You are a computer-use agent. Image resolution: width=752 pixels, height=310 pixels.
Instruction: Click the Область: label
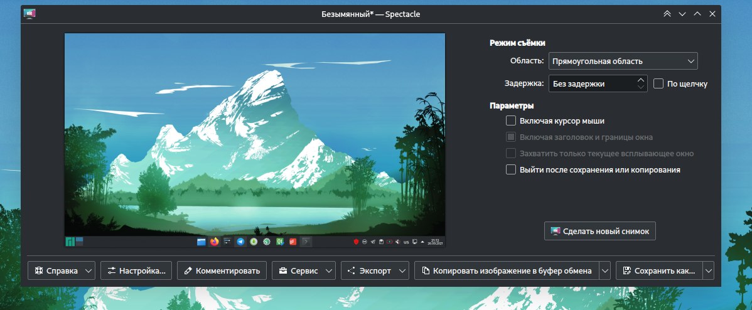527,61
